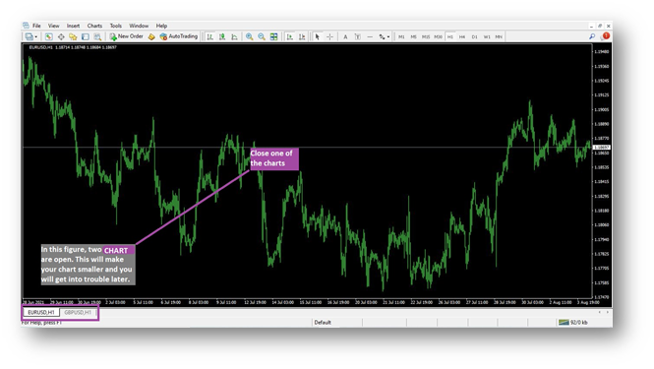This screenshot has width=654, height=369.
Task: Zoom out using the minus magnifier icon
Action: [262, 36]
